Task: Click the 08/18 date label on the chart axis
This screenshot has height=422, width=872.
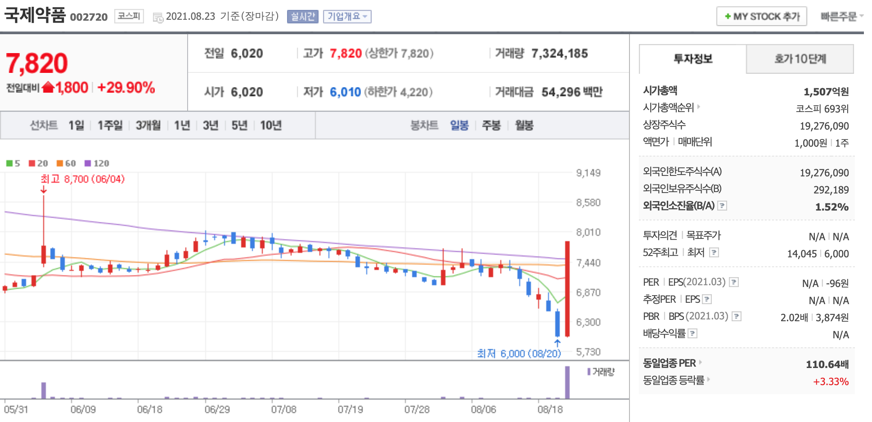Action: pos(550,409)
